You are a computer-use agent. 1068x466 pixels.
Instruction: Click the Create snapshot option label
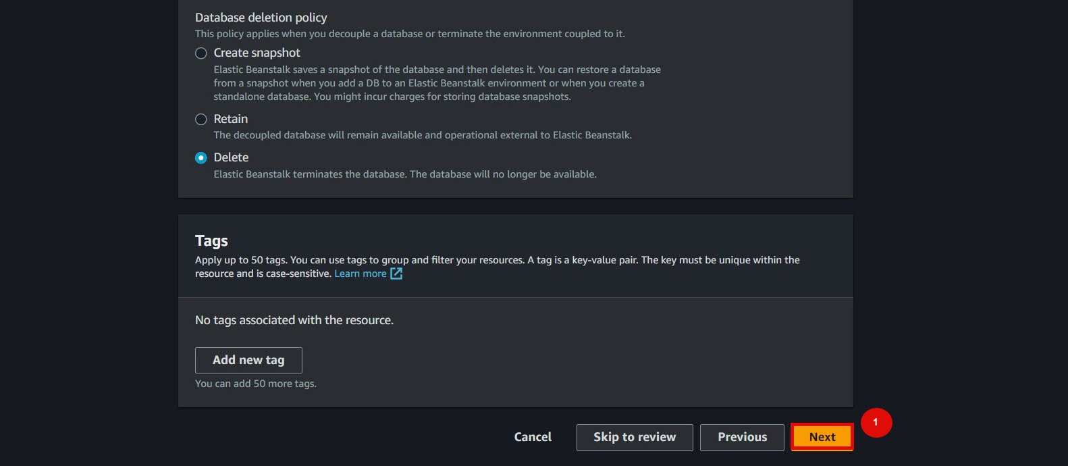[x=257, y=53]
